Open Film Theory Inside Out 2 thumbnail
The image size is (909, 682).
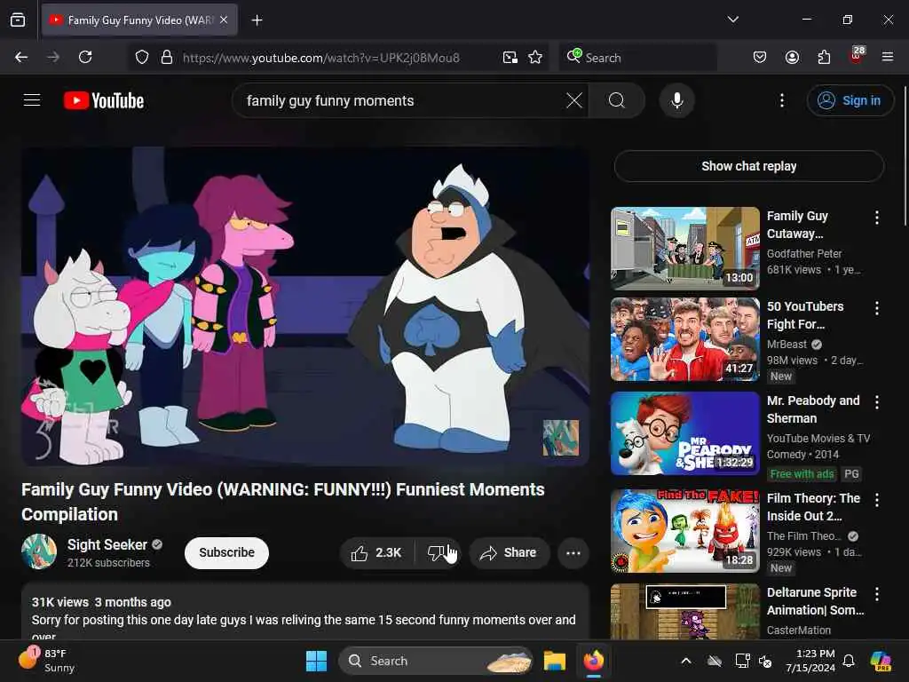(x=685, y=531)
